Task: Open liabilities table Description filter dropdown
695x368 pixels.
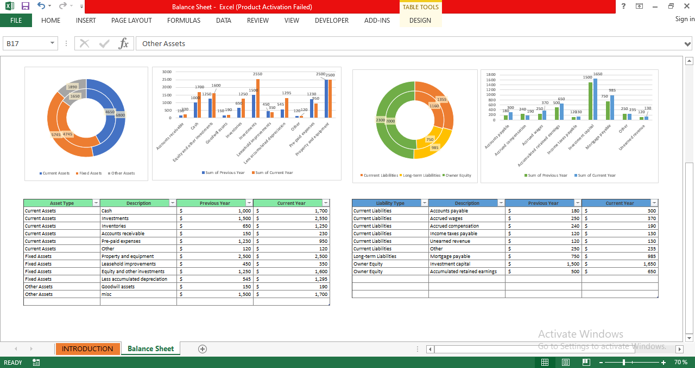Action: click(501, 203)
